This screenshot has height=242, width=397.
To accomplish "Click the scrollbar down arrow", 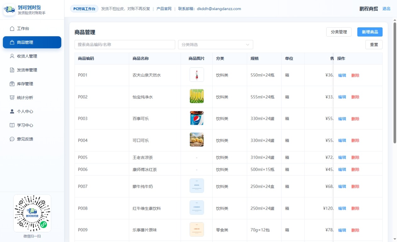I will click(395, 239).
